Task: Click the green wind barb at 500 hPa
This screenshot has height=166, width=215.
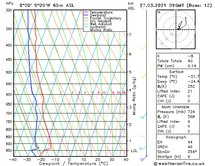Action: click(144, 75)
